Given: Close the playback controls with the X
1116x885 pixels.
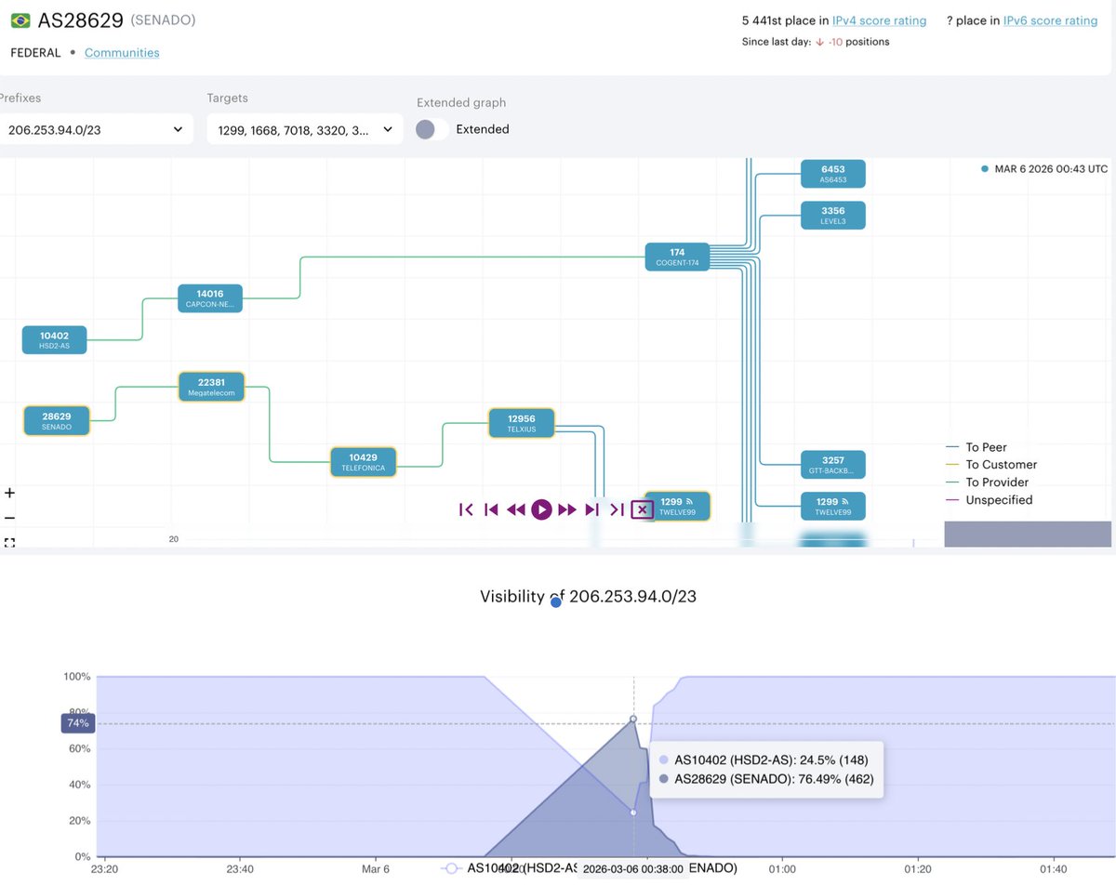Looking at the screenshot, I should tap(642, 509).
